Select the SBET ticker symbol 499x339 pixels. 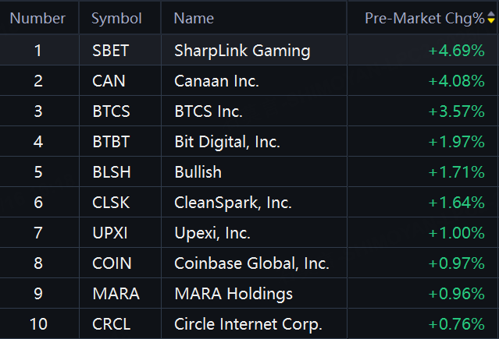[110, 51]
